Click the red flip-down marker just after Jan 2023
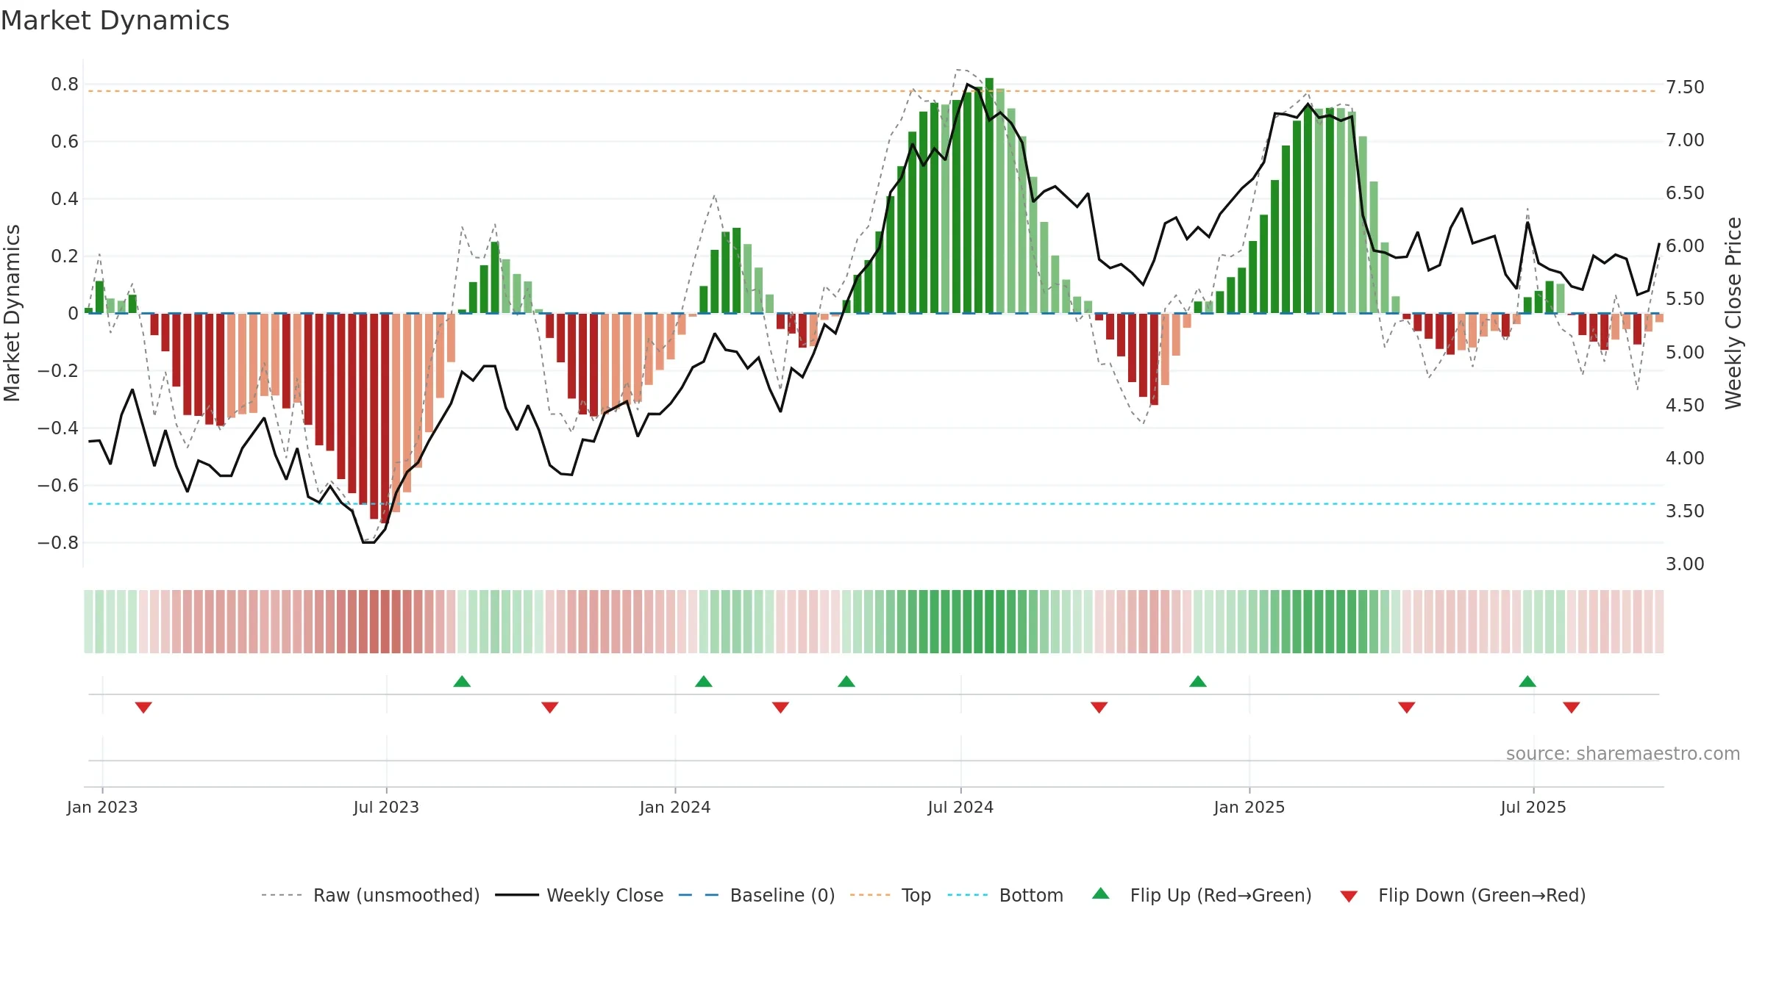This screenshot has height=992, width=1765. pos(143,708)
